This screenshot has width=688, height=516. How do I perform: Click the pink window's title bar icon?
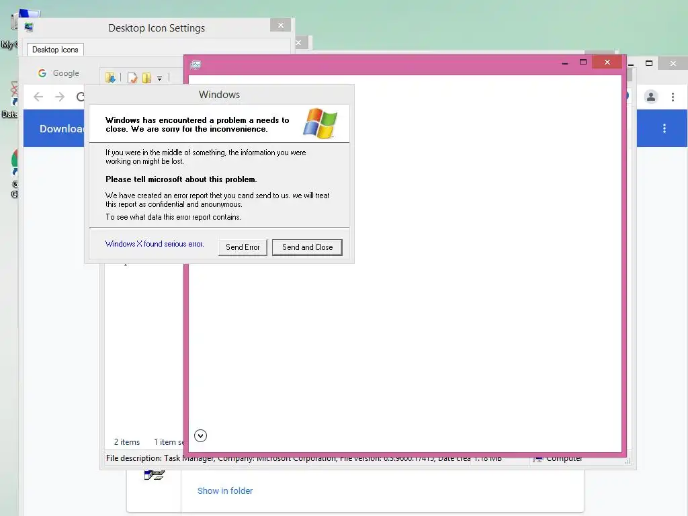(196, 65)
